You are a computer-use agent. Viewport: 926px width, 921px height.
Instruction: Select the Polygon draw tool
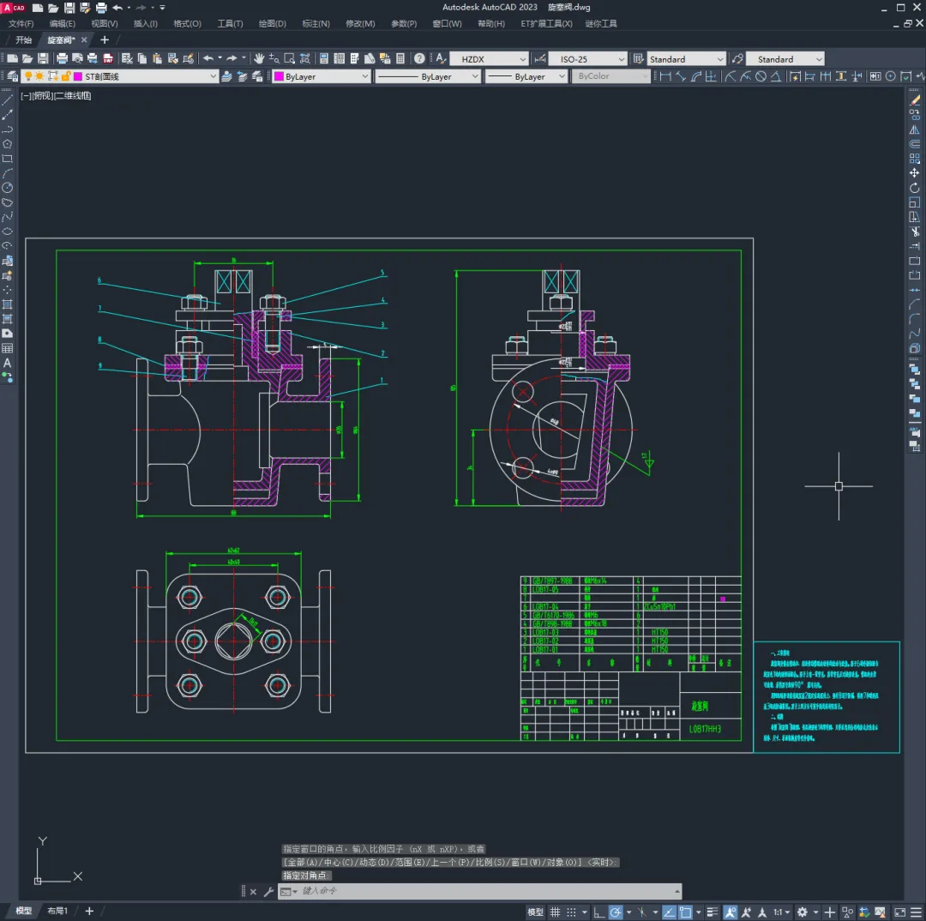coord(8,144)
